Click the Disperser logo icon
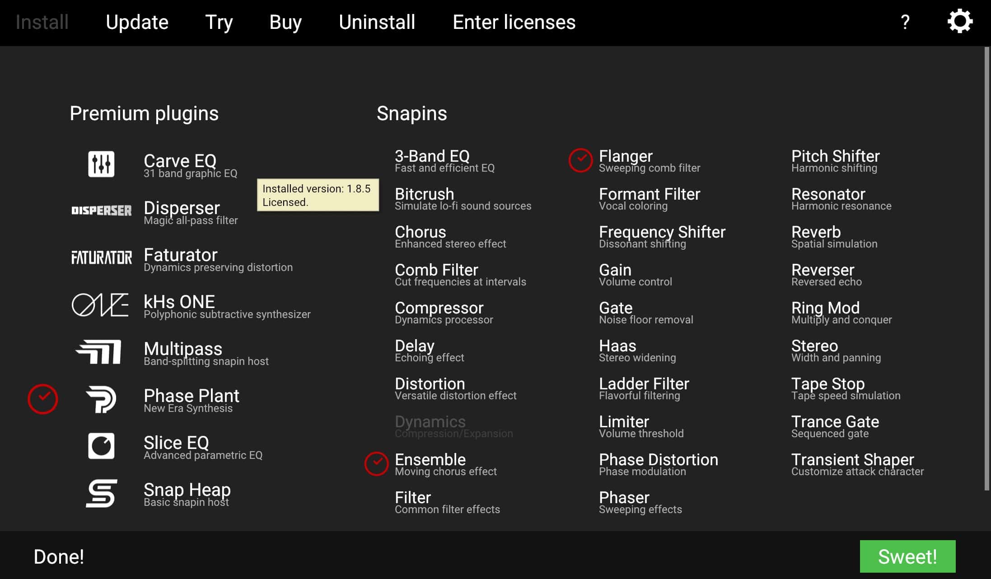 tap(102, 210)
